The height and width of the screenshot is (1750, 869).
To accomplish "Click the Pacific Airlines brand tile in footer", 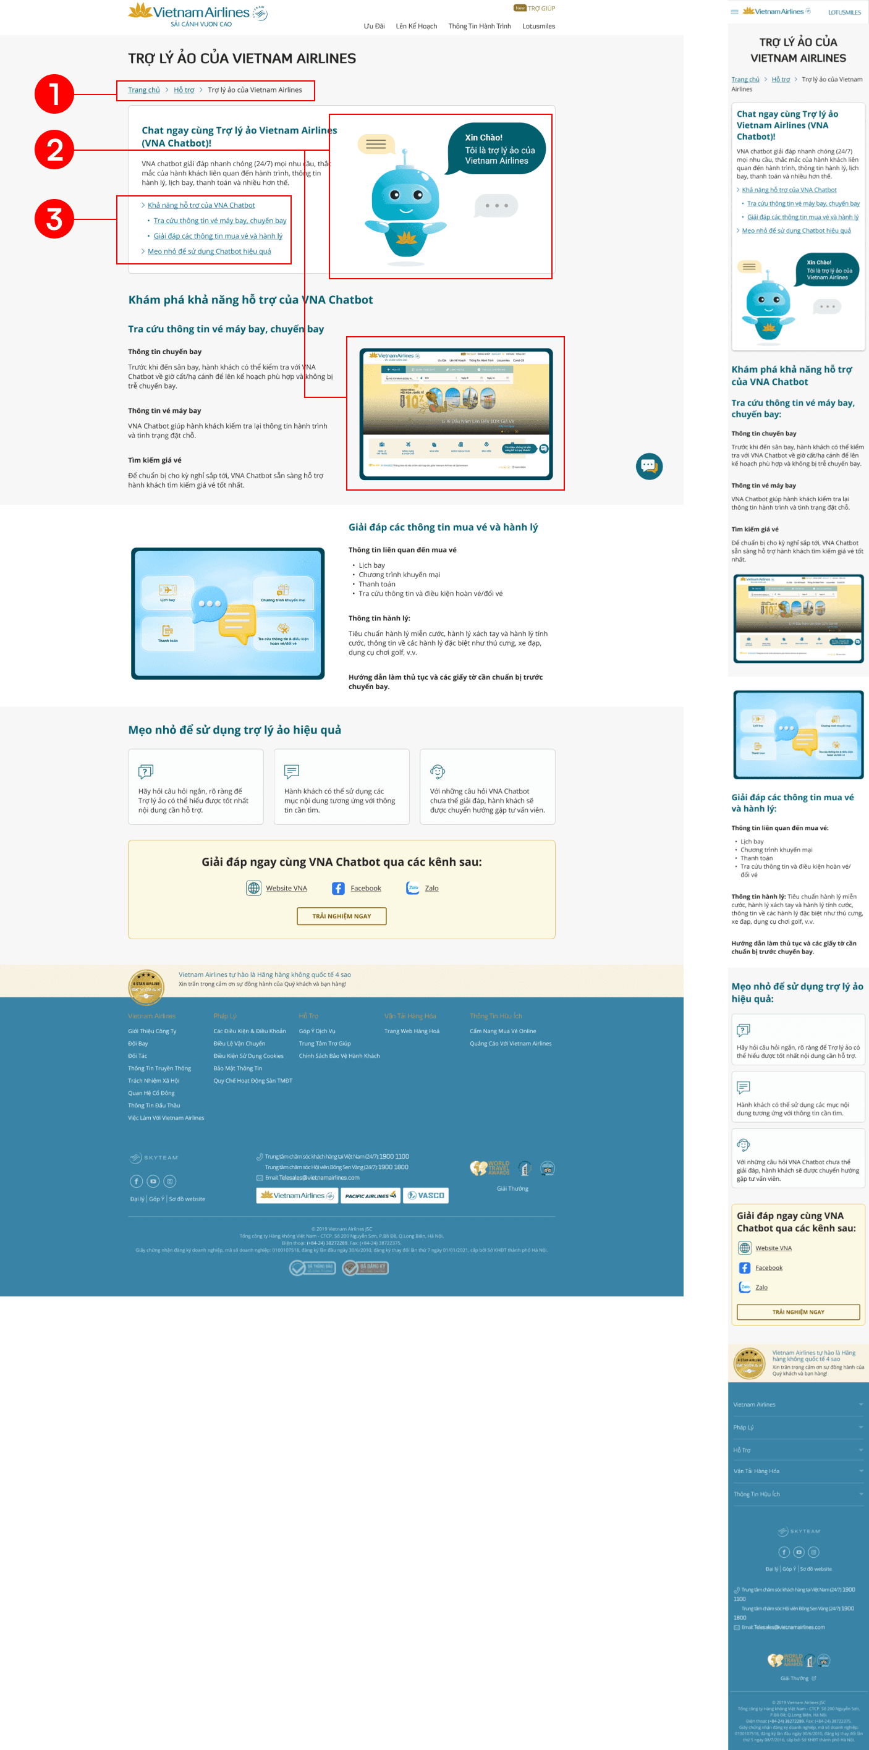I will coord(370,1196).
